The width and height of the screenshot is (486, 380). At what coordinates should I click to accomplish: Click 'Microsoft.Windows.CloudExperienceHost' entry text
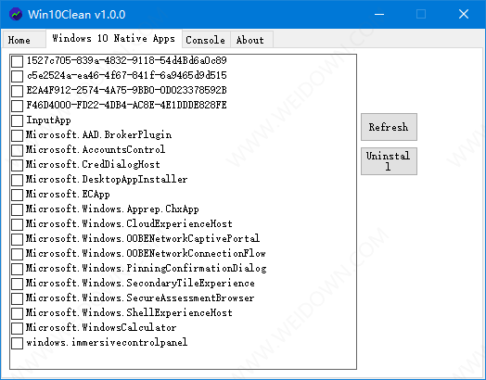[x=129, y=223]
